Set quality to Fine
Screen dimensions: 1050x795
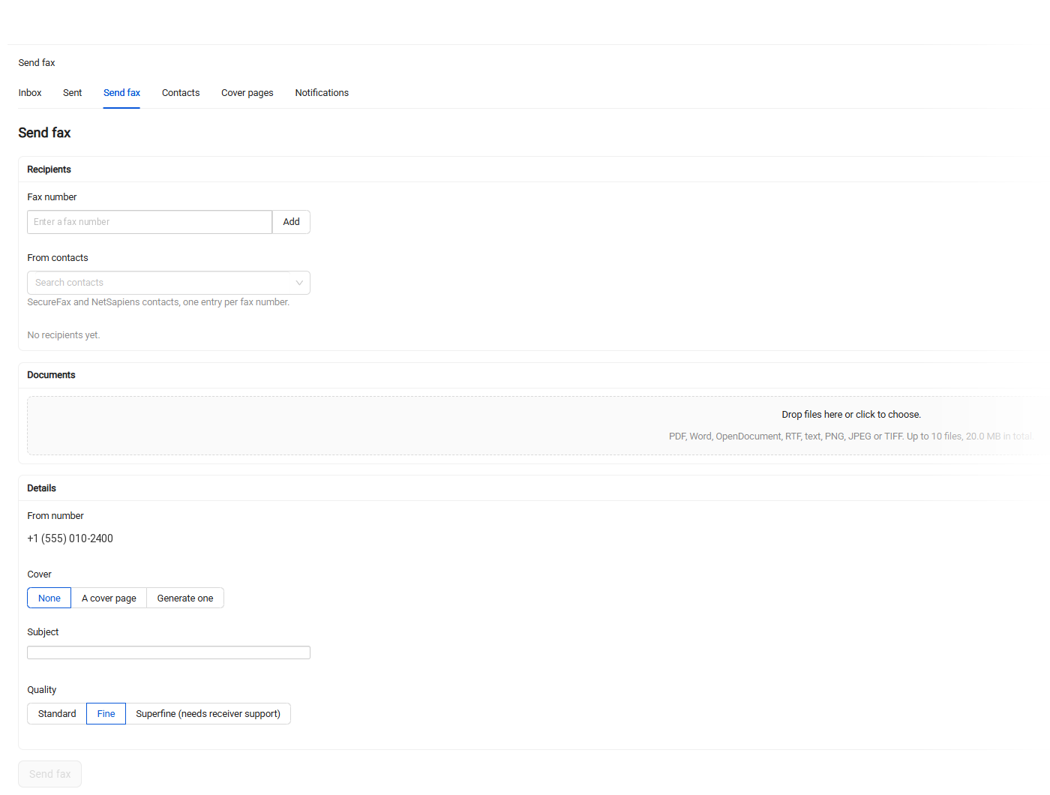[x=106, y=713]
